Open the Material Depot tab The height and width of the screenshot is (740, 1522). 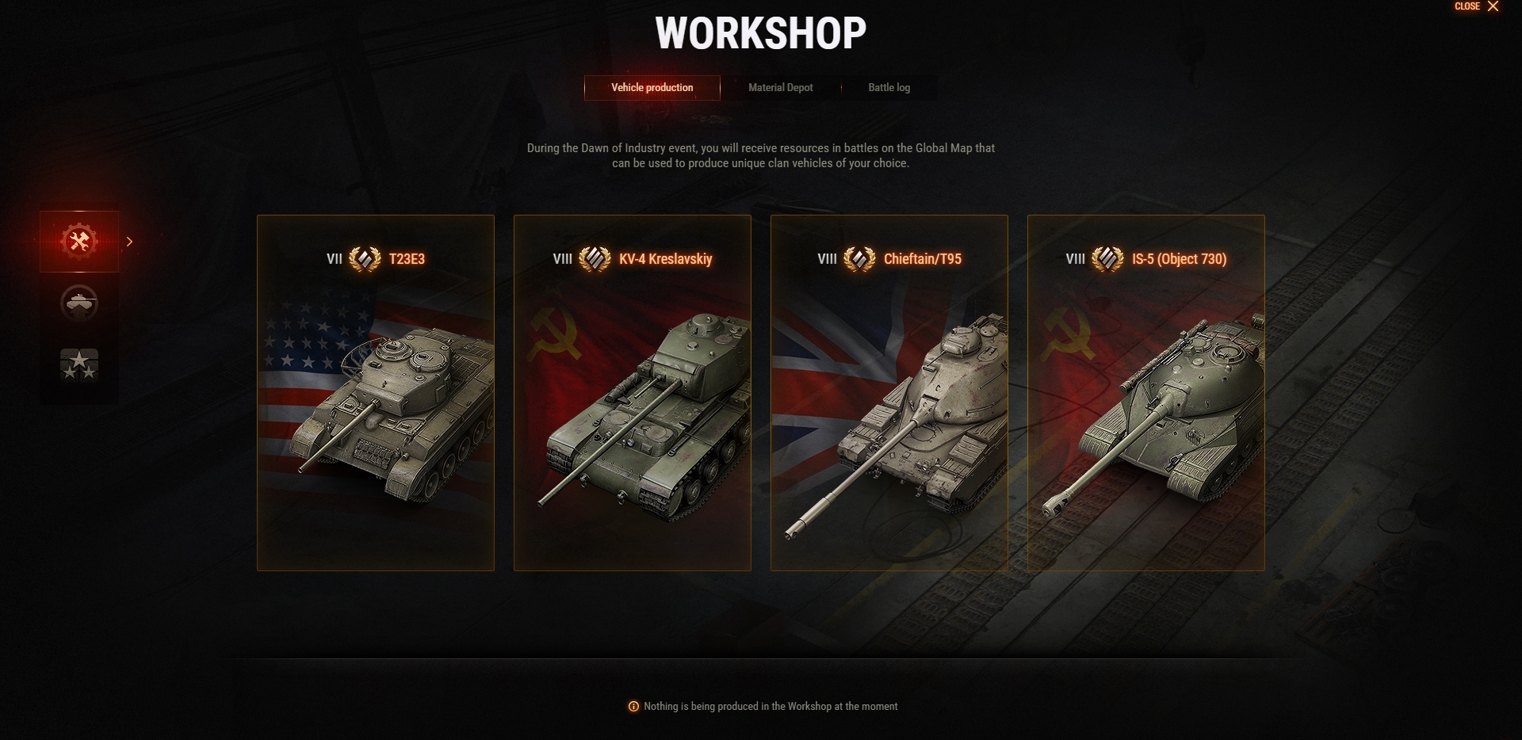pyautogui.click(x=781, y=88)
